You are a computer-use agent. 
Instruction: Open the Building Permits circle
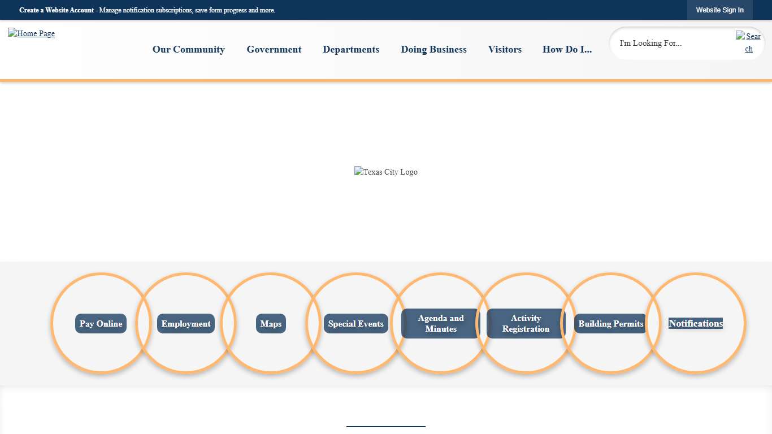(611, 324)
